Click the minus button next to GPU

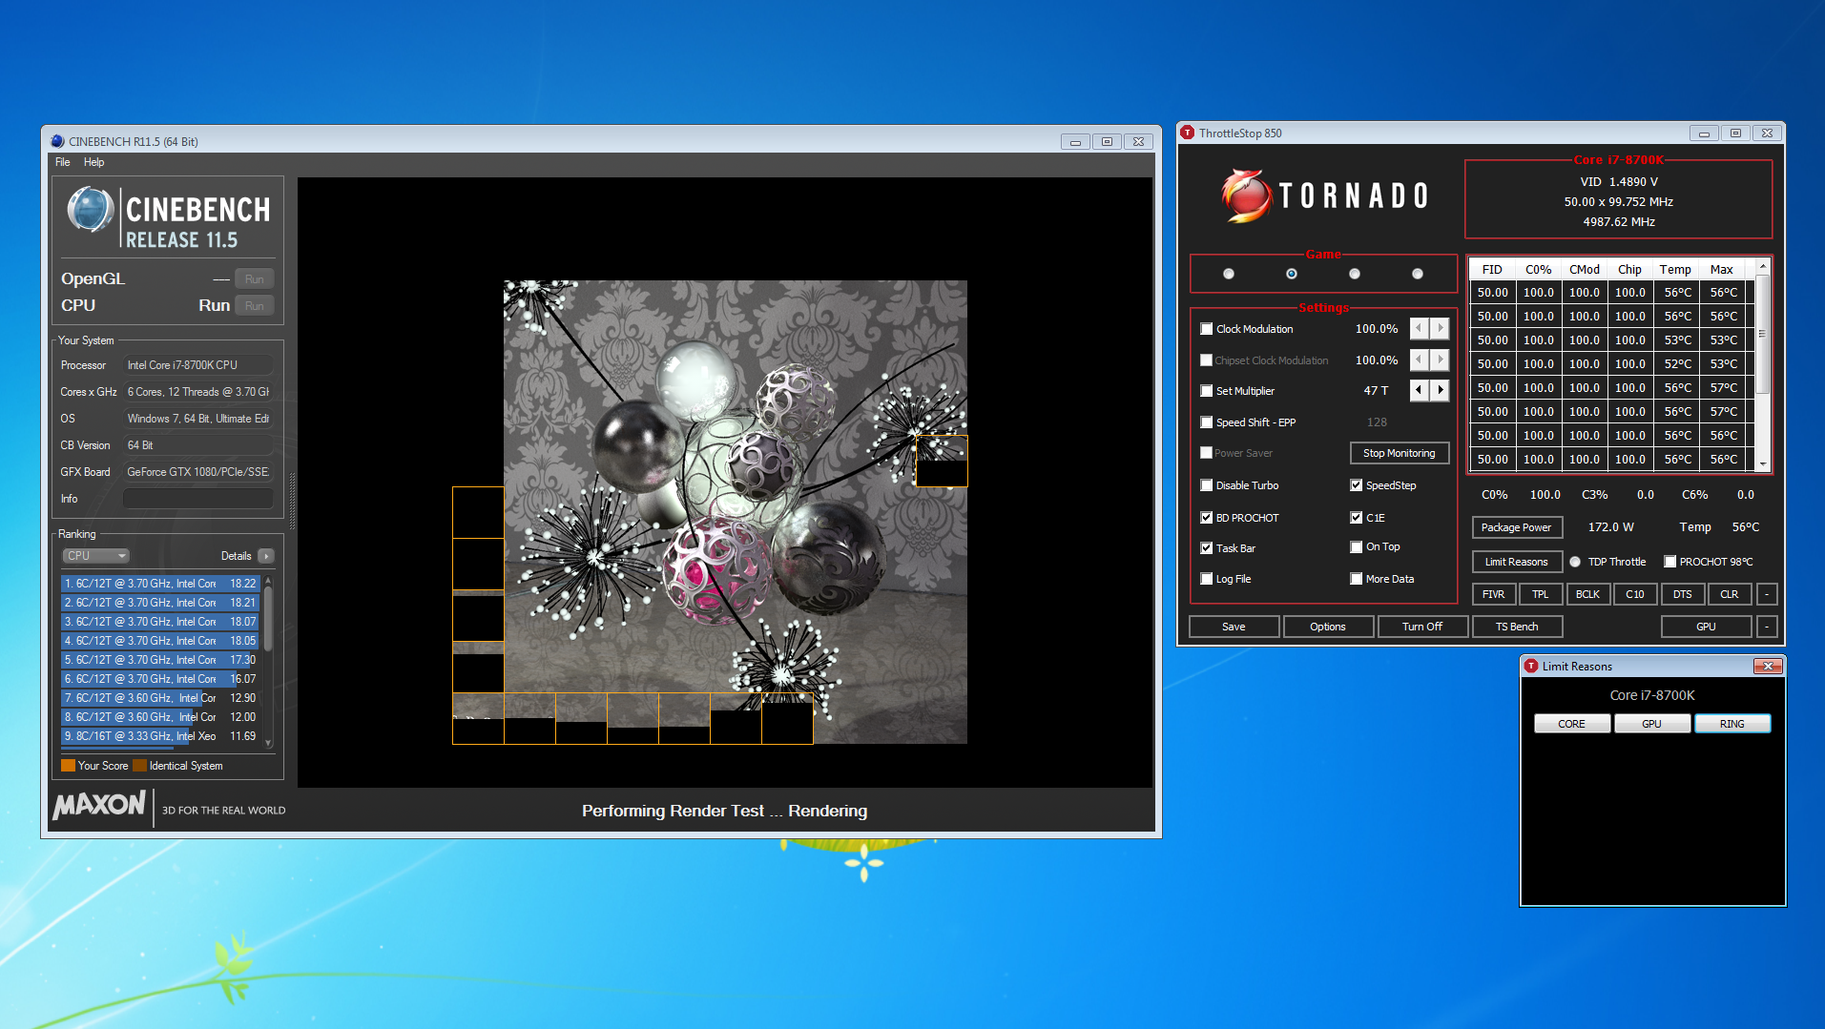(1767, 627)
